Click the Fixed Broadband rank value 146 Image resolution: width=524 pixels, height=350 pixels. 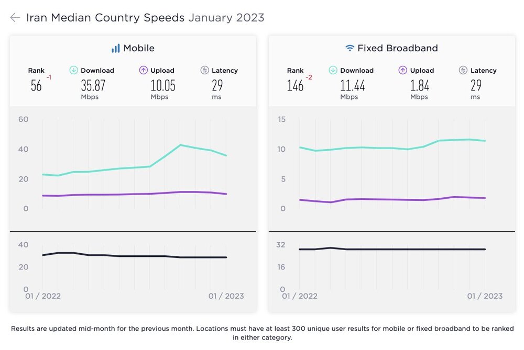[x=295, y=86]
